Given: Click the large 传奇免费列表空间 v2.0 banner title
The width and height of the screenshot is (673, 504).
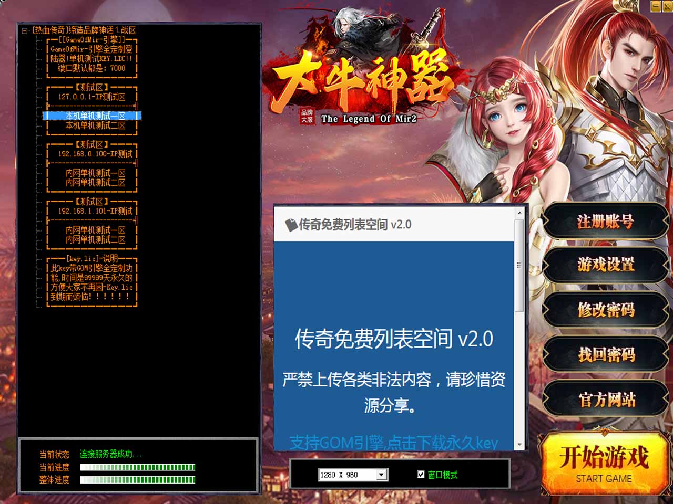Looking at the screenshot, I should (394, 339).
